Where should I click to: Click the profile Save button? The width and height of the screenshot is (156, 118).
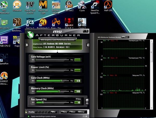(x=54, y=112)
